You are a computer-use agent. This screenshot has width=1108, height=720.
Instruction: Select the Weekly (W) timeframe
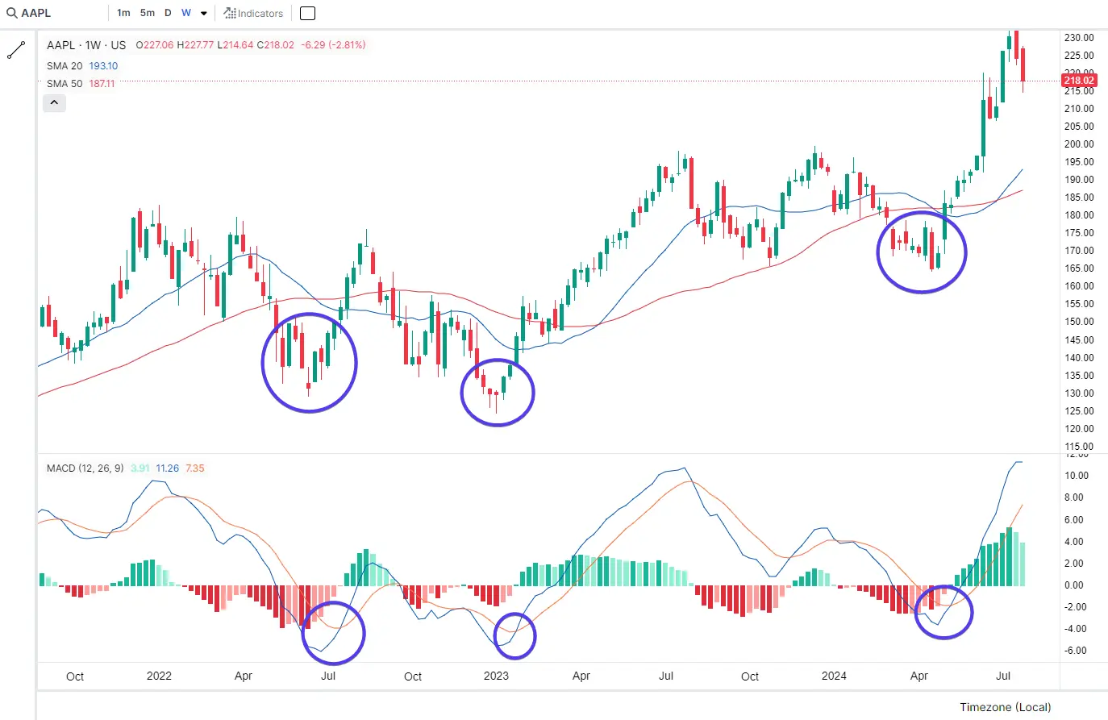(x=186, y=13)
